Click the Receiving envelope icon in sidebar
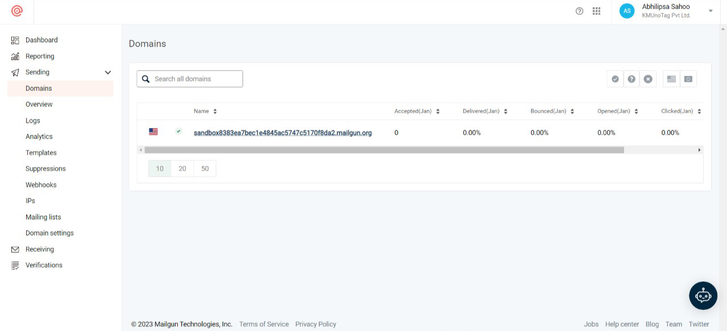 [x=15, y=249]
